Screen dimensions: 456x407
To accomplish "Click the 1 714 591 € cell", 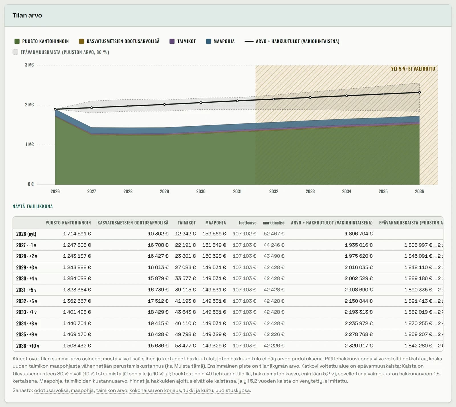I will (x=77, y=234).
